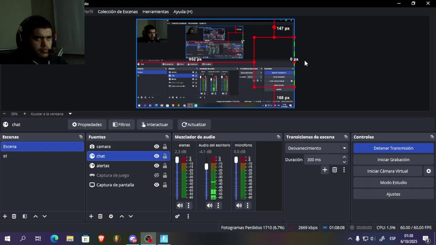Show hidden Captura de juego source

157,175
